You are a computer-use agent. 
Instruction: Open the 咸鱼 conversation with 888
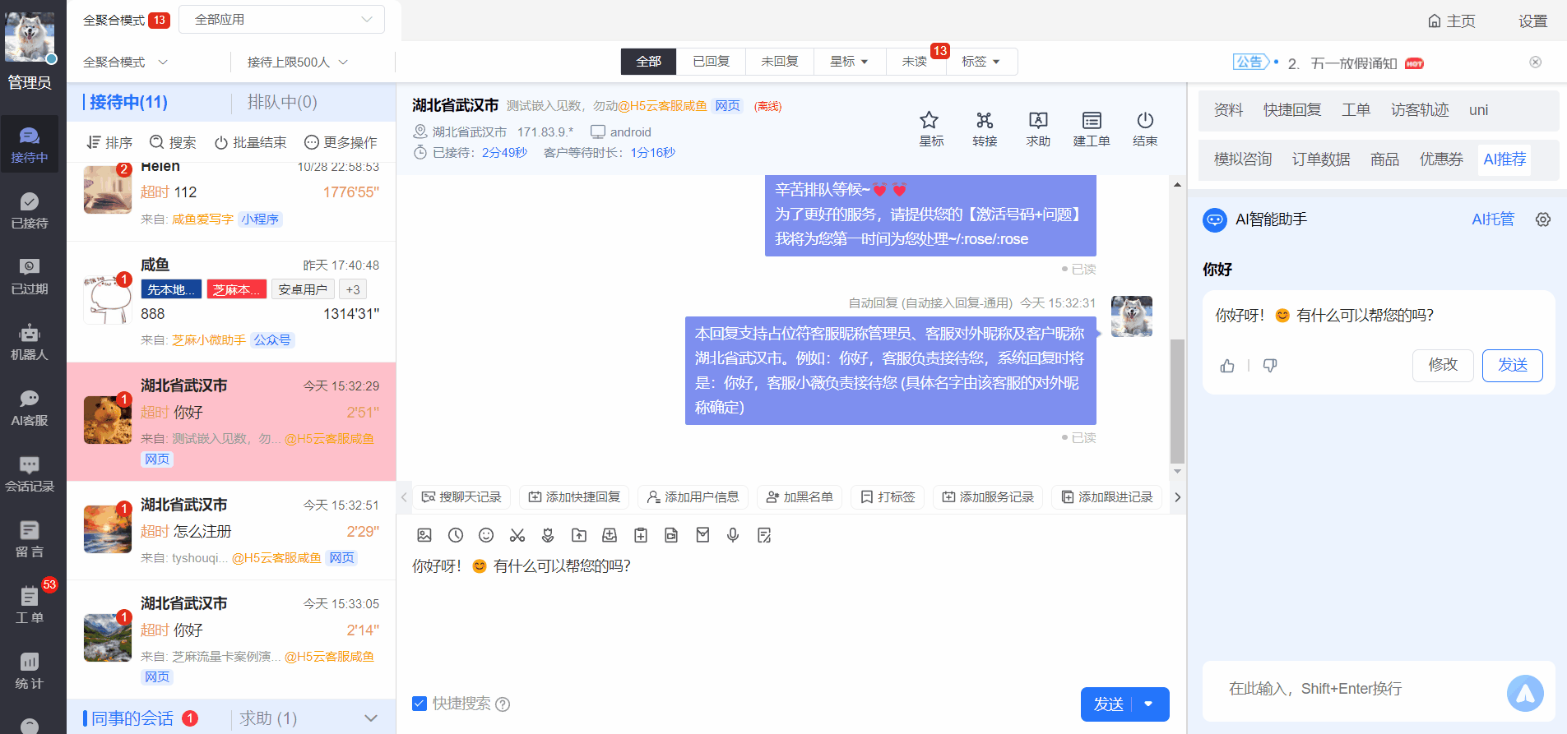tap(231, 302)
